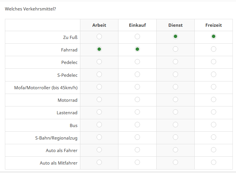Select Bus for Einkauf
The height and width of the screenshot is (173, 236).
(x=137, y=124)
